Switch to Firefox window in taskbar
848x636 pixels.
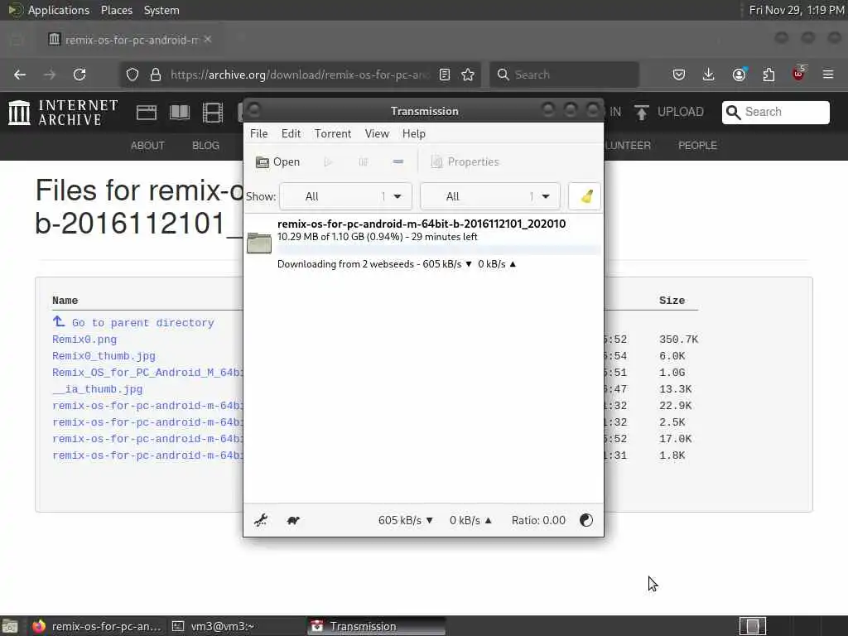98,626
